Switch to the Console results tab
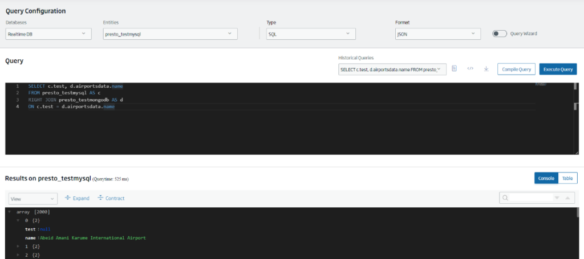Image resolution: width=584 pixels, height=259 pixels. (x=546, y=178)
